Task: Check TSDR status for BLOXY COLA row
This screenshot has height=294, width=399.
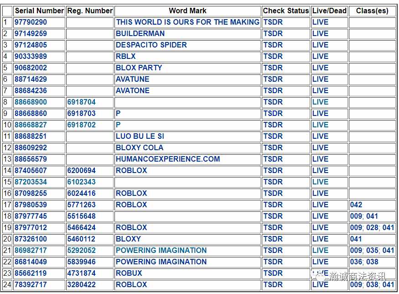Action: pyautogui.click(x=273, y=148)
